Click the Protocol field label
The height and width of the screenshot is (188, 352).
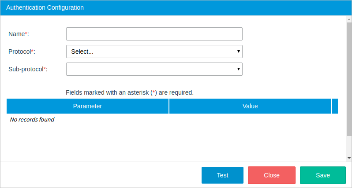[x=22, y=52]
